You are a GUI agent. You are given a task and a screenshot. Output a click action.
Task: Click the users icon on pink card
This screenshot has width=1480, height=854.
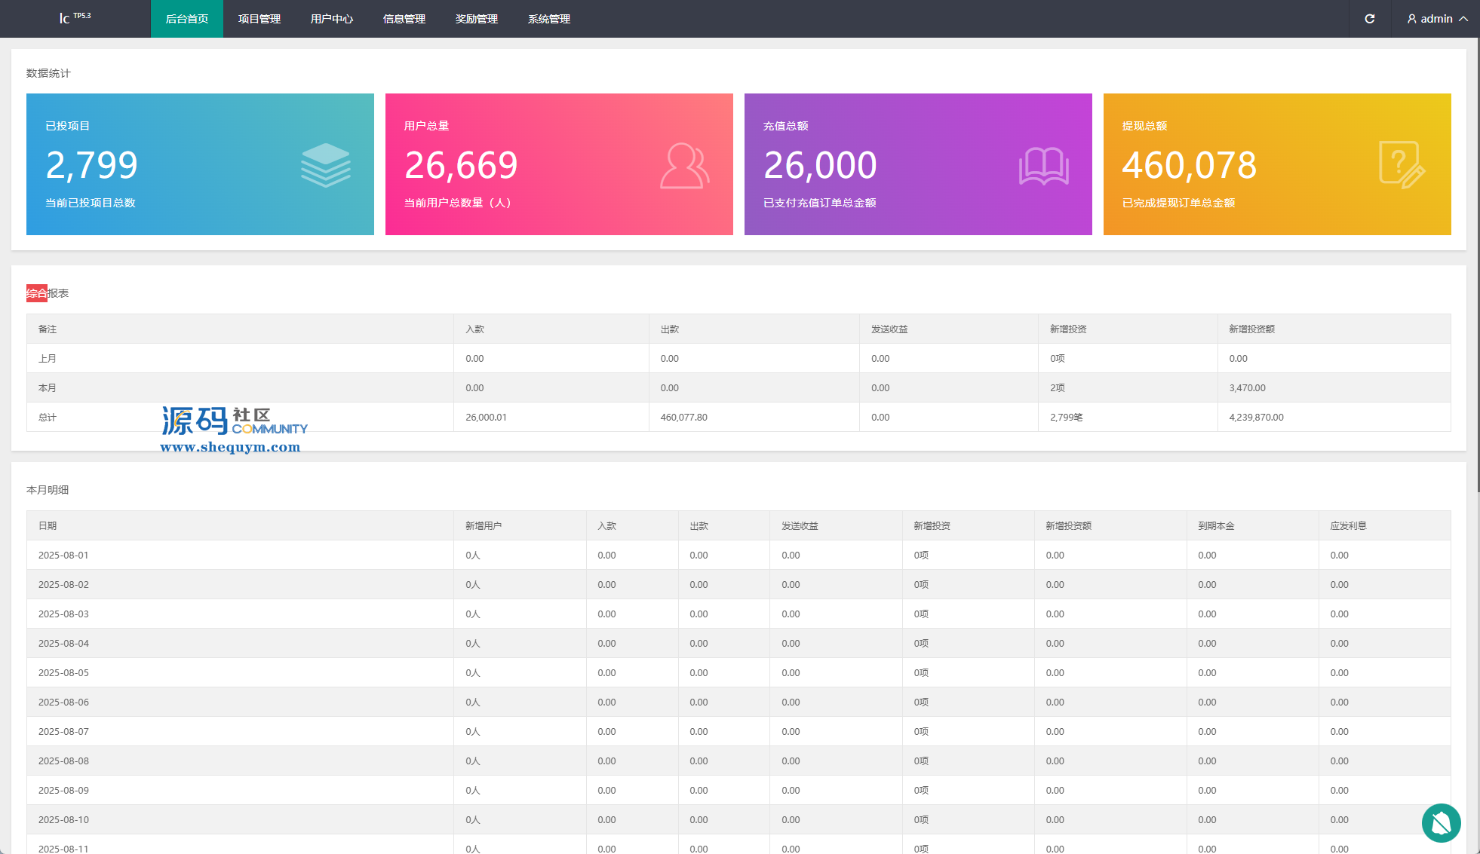point(684,166)
